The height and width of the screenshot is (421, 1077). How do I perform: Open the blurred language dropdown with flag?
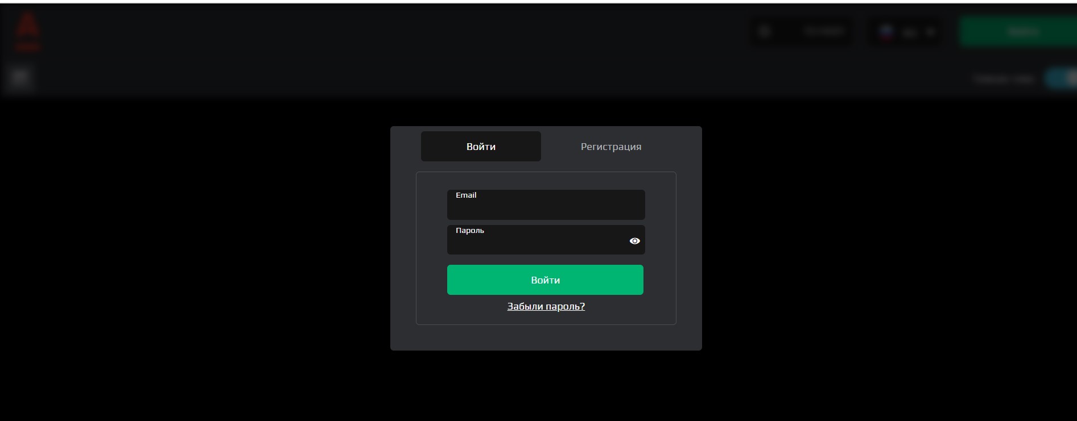point(906,32)
